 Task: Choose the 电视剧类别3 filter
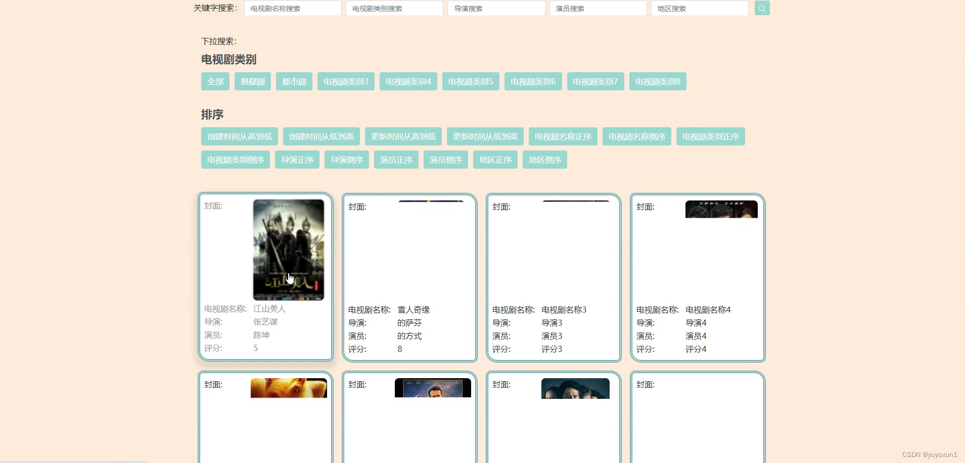click(346, 81)
